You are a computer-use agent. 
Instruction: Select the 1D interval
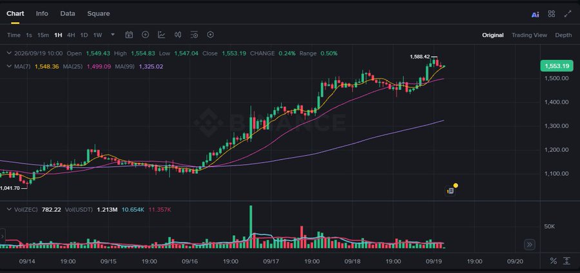tap(84, 35)
